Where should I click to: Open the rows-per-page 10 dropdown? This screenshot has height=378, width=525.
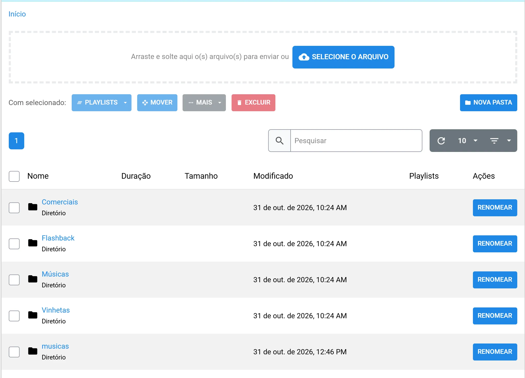point(467,141)
